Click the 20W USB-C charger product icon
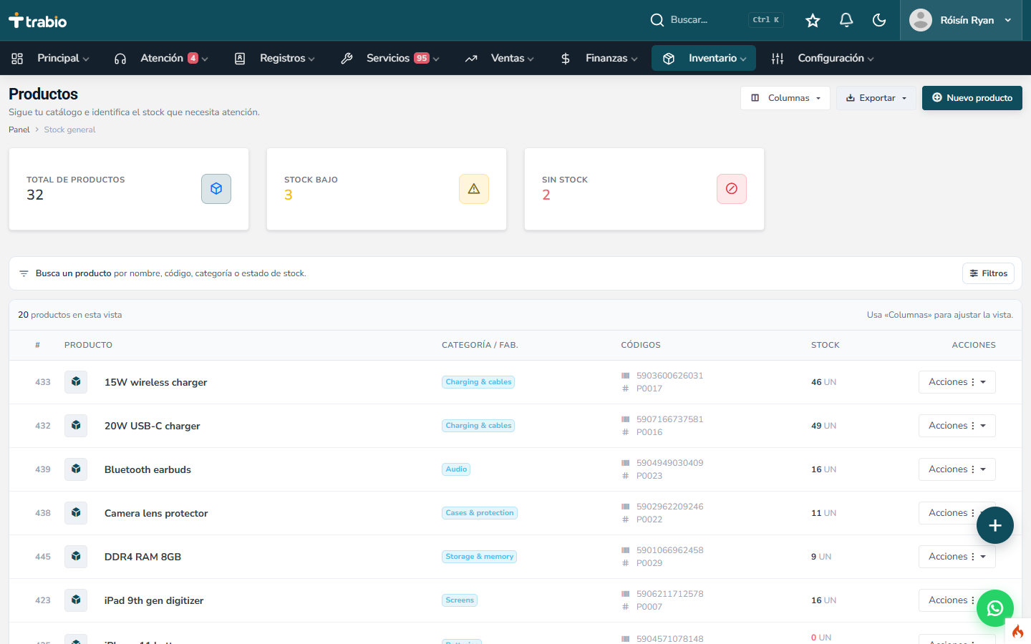 point(76,426)
